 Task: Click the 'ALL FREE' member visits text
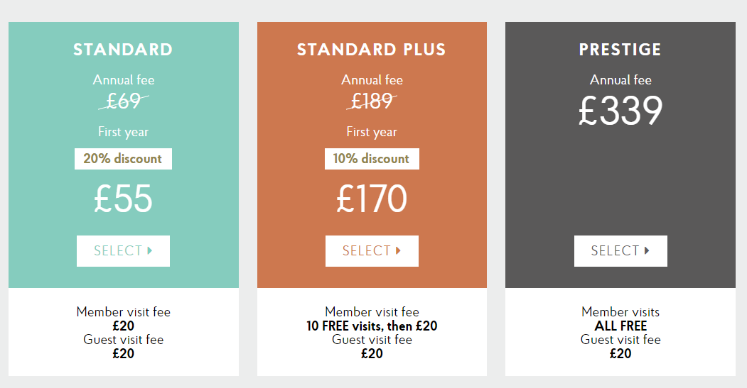pos(620,326)
